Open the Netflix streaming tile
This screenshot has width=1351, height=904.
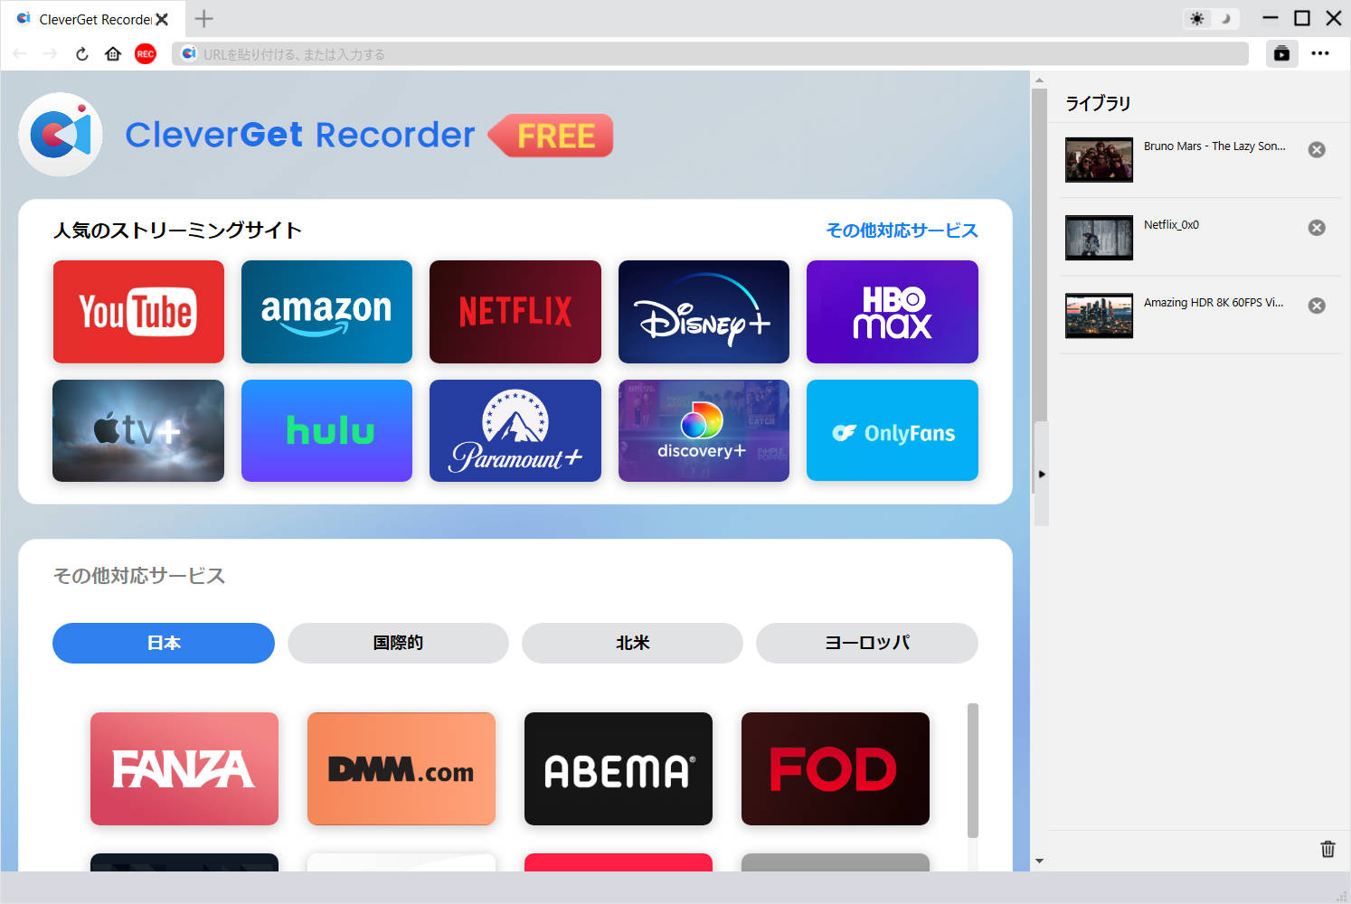click(515, 312)
